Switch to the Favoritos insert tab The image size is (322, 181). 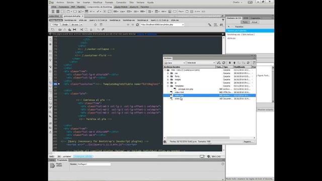click(x=145, y=7)
